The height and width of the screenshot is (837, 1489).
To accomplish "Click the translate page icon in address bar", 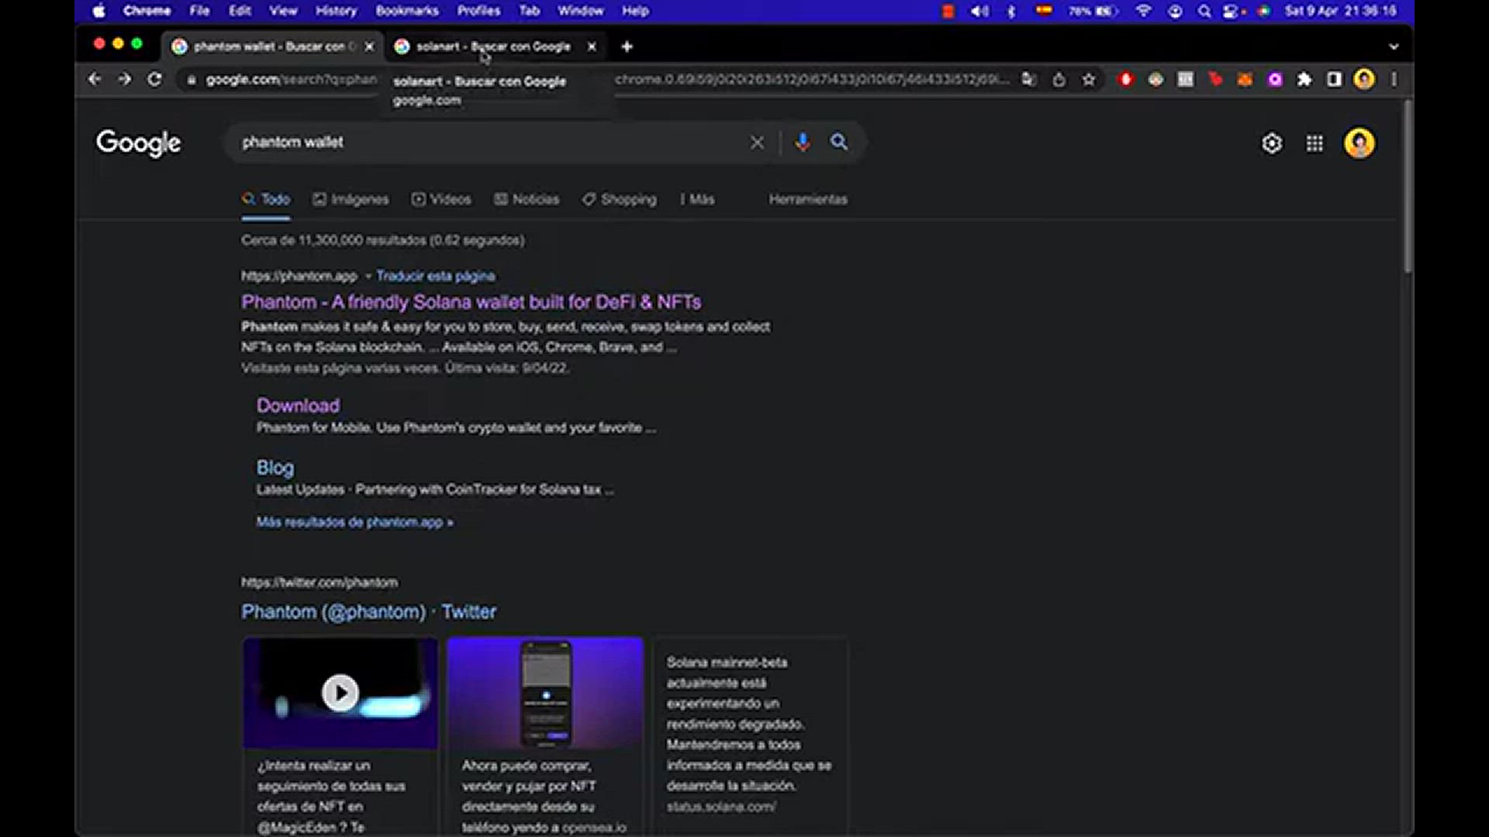I will tap(1029, 79).
